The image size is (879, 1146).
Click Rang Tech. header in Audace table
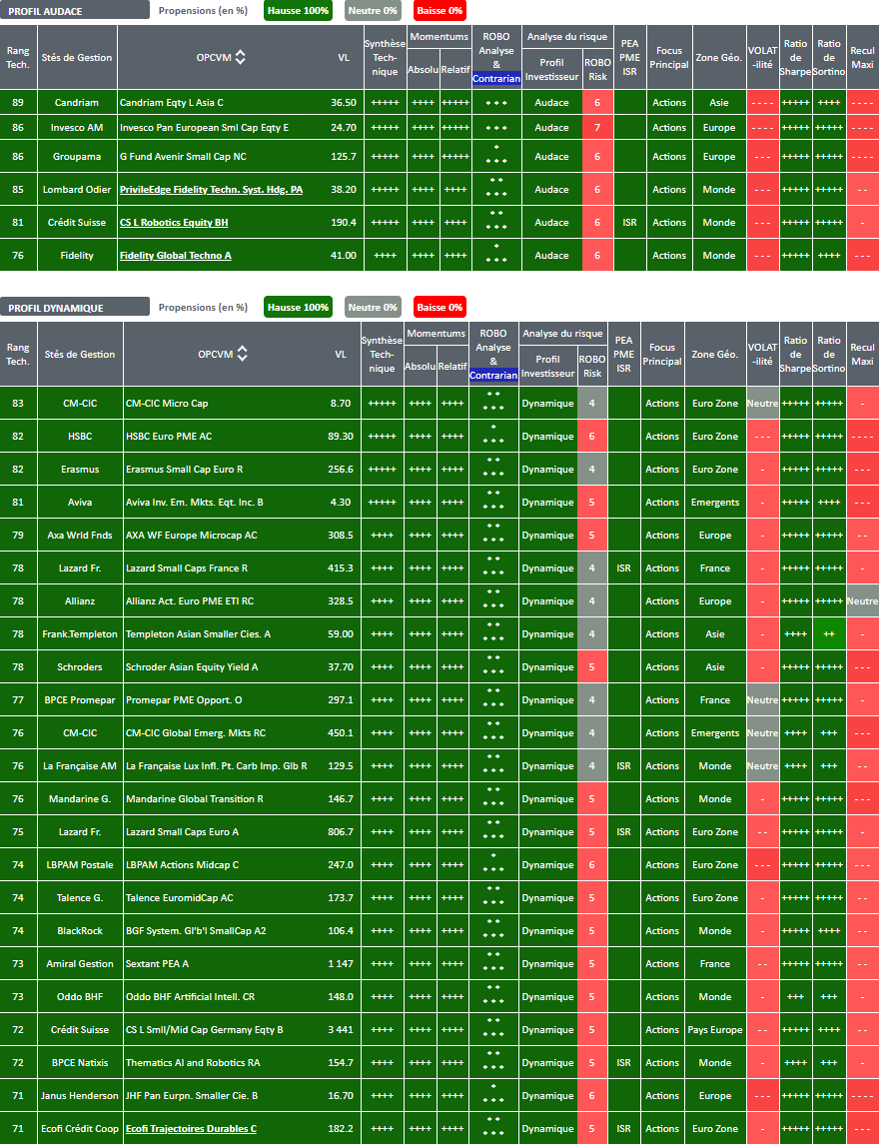click(18, 57)
